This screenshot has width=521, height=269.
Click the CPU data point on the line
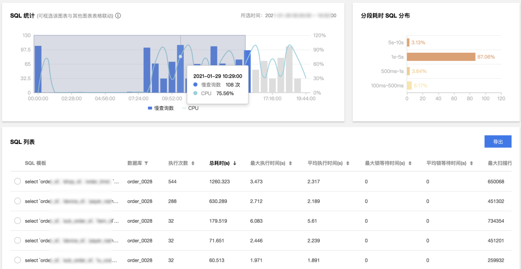click(180, 57)
